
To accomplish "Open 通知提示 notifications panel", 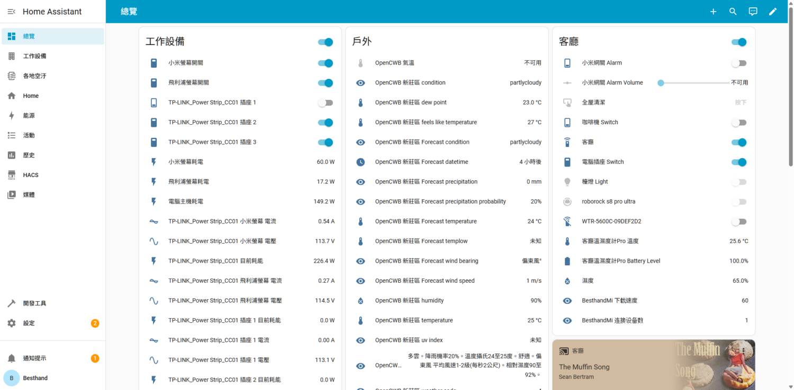I will click(x=53, y=358).
